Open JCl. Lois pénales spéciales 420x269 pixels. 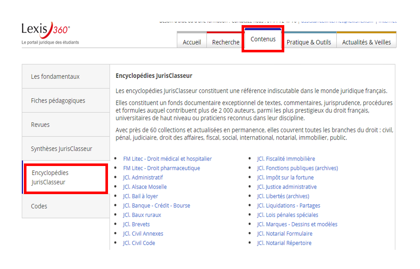point(288,215)
